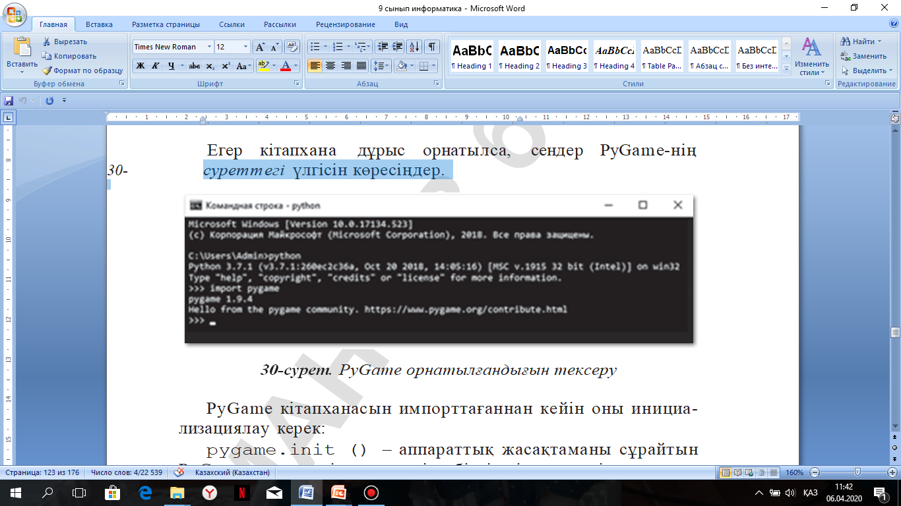Apply subscript formatting
Viewport: 901px width, 506px height.
click(x=210, y=66)
